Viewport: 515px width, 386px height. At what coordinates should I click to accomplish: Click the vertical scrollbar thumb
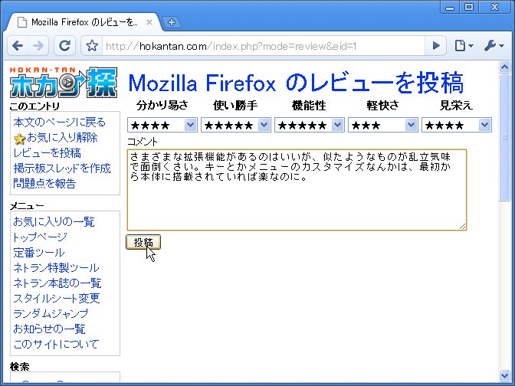click(x=504, y=137)
